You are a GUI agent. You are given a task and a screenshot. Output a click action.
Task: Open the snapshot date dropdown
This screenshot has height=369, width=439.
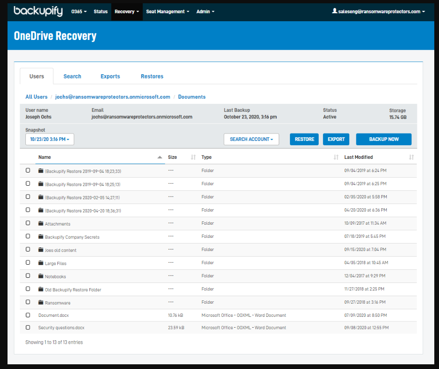(49, 139)
